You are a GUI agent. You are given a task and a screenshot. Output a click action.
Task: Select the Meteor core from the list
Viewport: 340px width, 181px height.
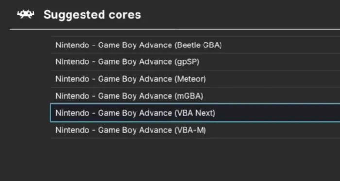pos(195,79)
